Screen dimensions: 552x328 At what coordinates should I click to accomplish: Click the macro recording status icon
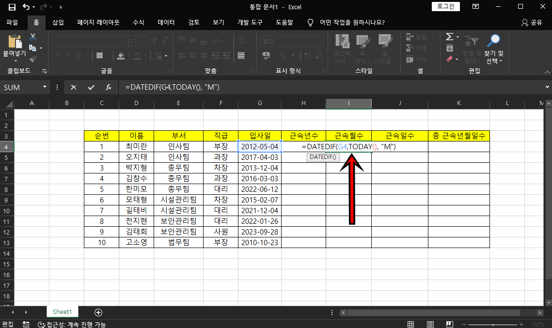click(x=26, y=324)
